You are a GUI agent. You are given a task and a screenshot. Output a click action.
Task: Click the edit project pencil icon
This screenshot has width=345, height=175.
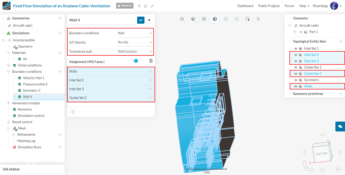coord(152,6)
